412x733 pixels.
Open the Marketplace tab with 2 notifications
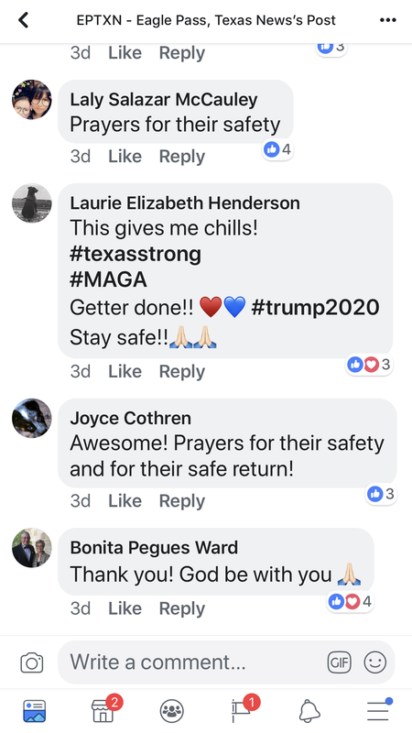coord(104,709)
